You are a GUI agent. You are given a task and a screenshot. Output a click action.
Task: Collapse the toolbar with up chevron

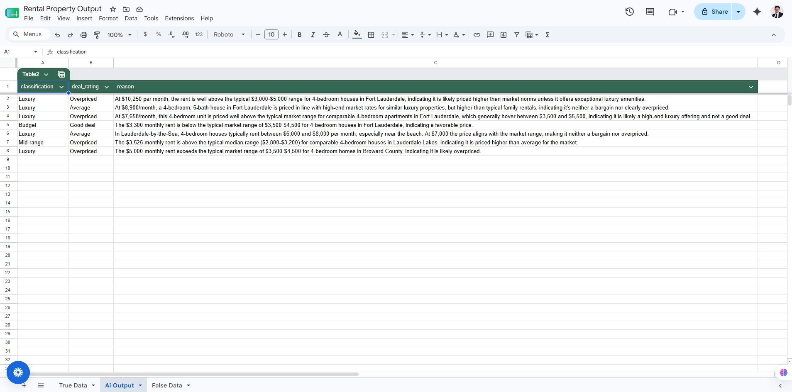774,35
